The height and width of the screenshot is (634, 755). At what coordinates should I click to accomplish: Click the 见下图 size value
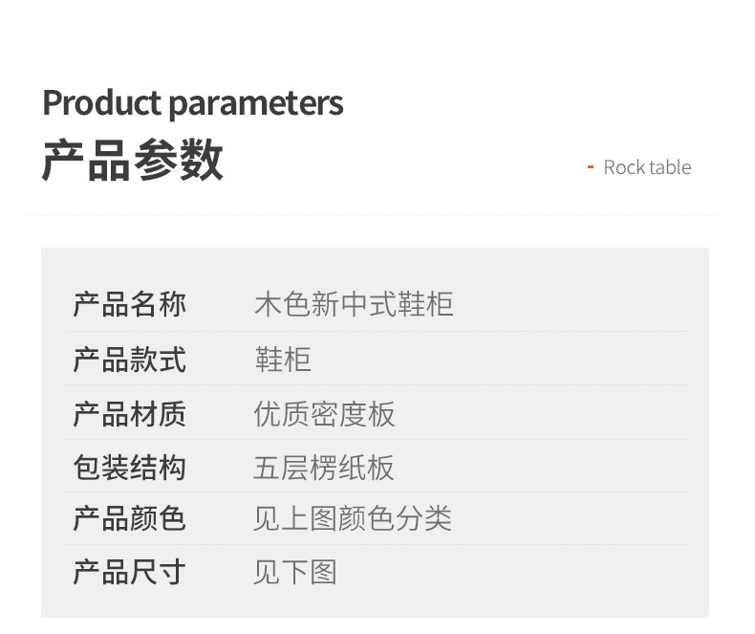click(295, 572)
